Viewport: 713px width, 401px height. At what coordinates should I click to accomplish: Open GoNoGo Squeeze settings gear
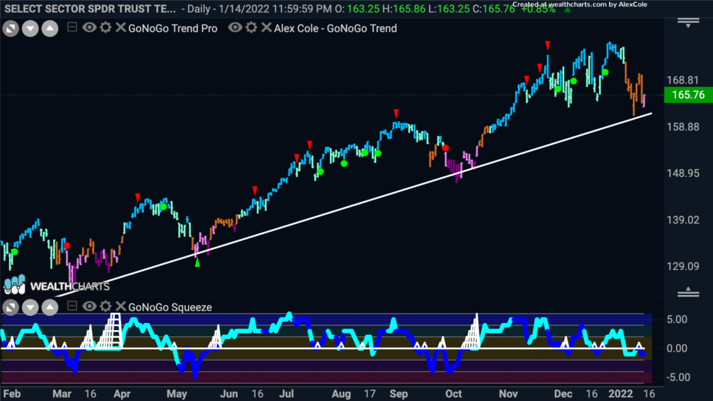[106, 306]
